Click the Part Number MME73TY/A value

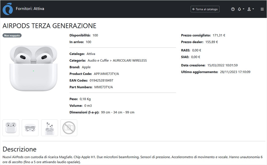pyautogui.click(x=104, y=87)
